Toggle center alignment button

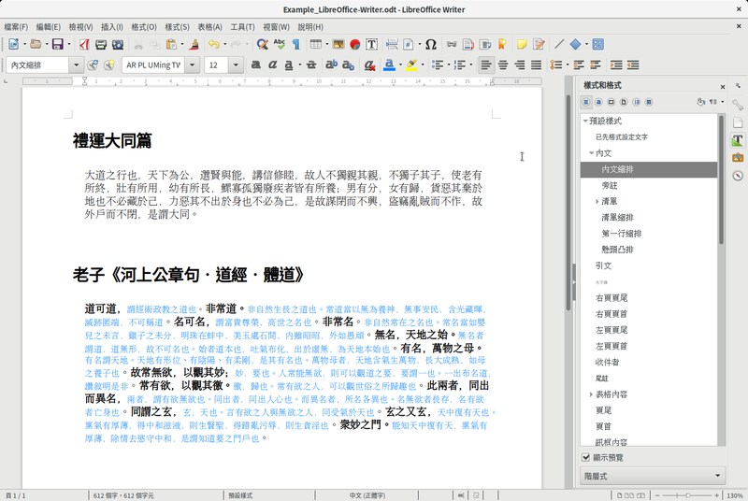(x=503, y=65)
